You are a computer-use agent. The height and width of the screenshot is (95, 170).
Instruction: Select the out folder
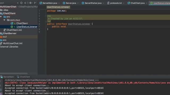[x=5, y=37]
